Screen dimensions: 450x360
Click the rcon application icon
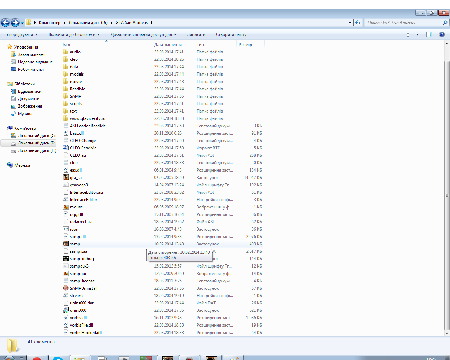[x=66, y=229]
